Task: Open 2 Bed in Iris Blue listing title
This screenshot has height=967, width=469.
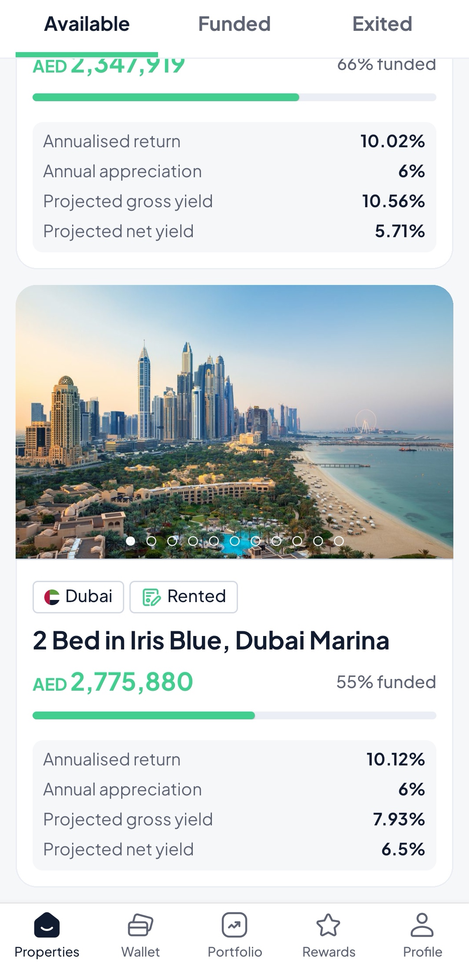Action: click(211, 640)
